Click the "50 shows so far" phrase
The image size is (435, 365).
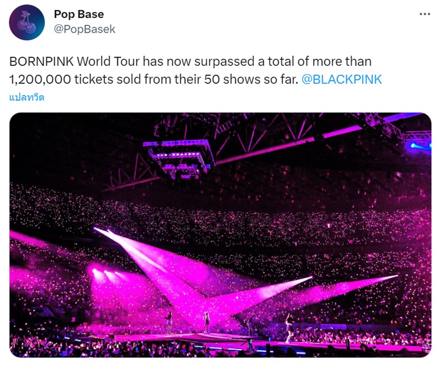[x=251, y=79]
